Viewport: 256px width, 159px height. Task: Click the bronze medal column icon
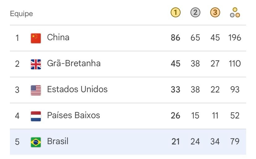pyautogui.click(x=215, y=13)
